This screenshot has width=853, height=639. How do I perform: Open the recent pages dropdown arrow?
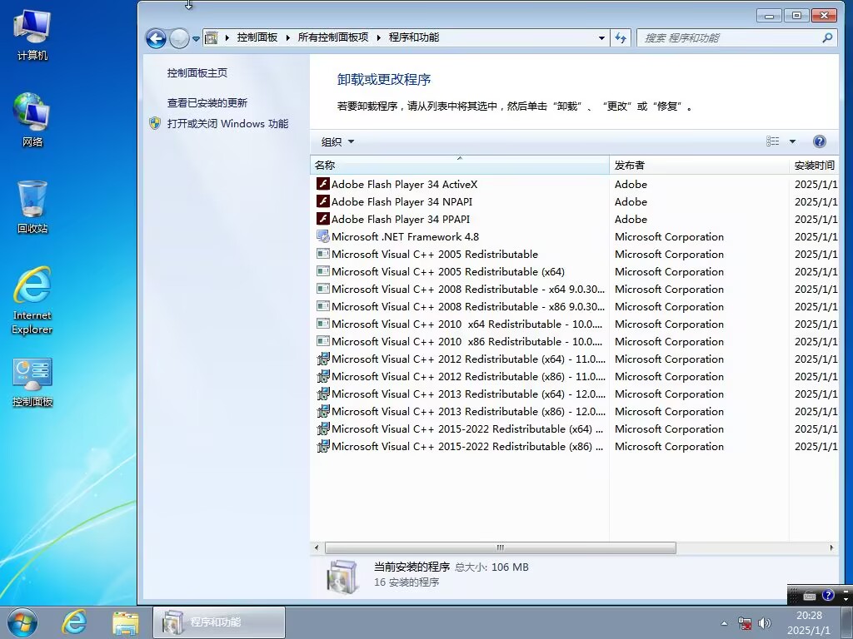point(196,38)
